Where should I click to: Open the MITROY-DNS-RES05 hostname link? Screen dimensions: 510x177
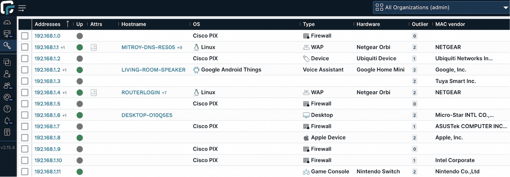(x=148, y=47)
